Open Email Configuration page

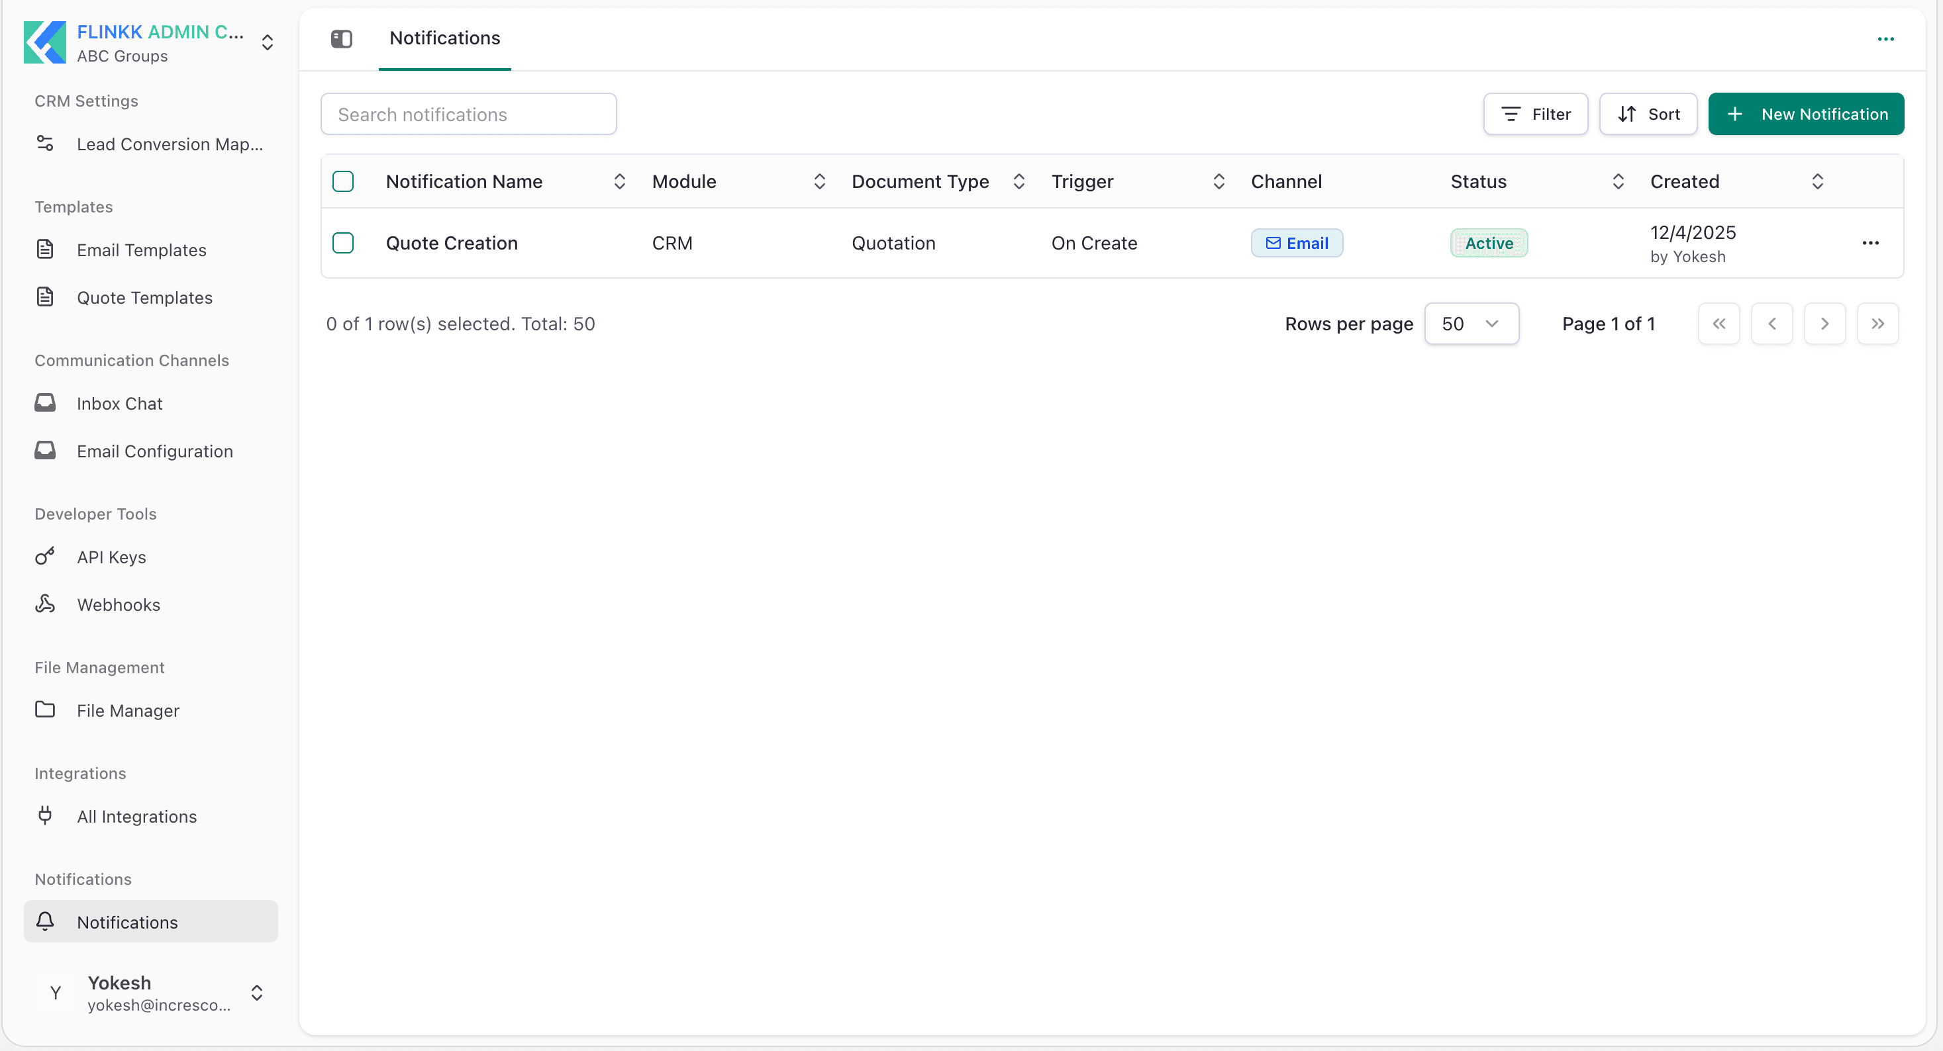[151, 451]
